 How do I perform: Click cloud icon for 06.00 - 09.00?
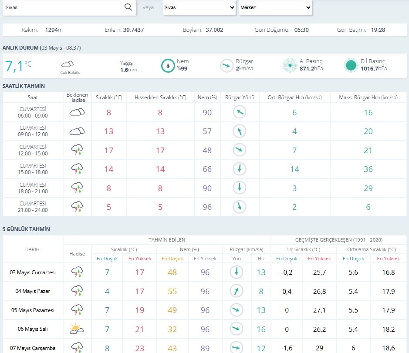(77, 112)
